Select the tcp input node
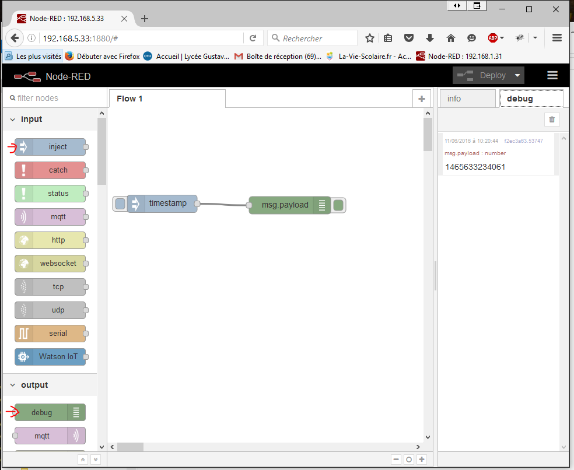The width and height of the screenshot is (574, 470). point(50,287)
